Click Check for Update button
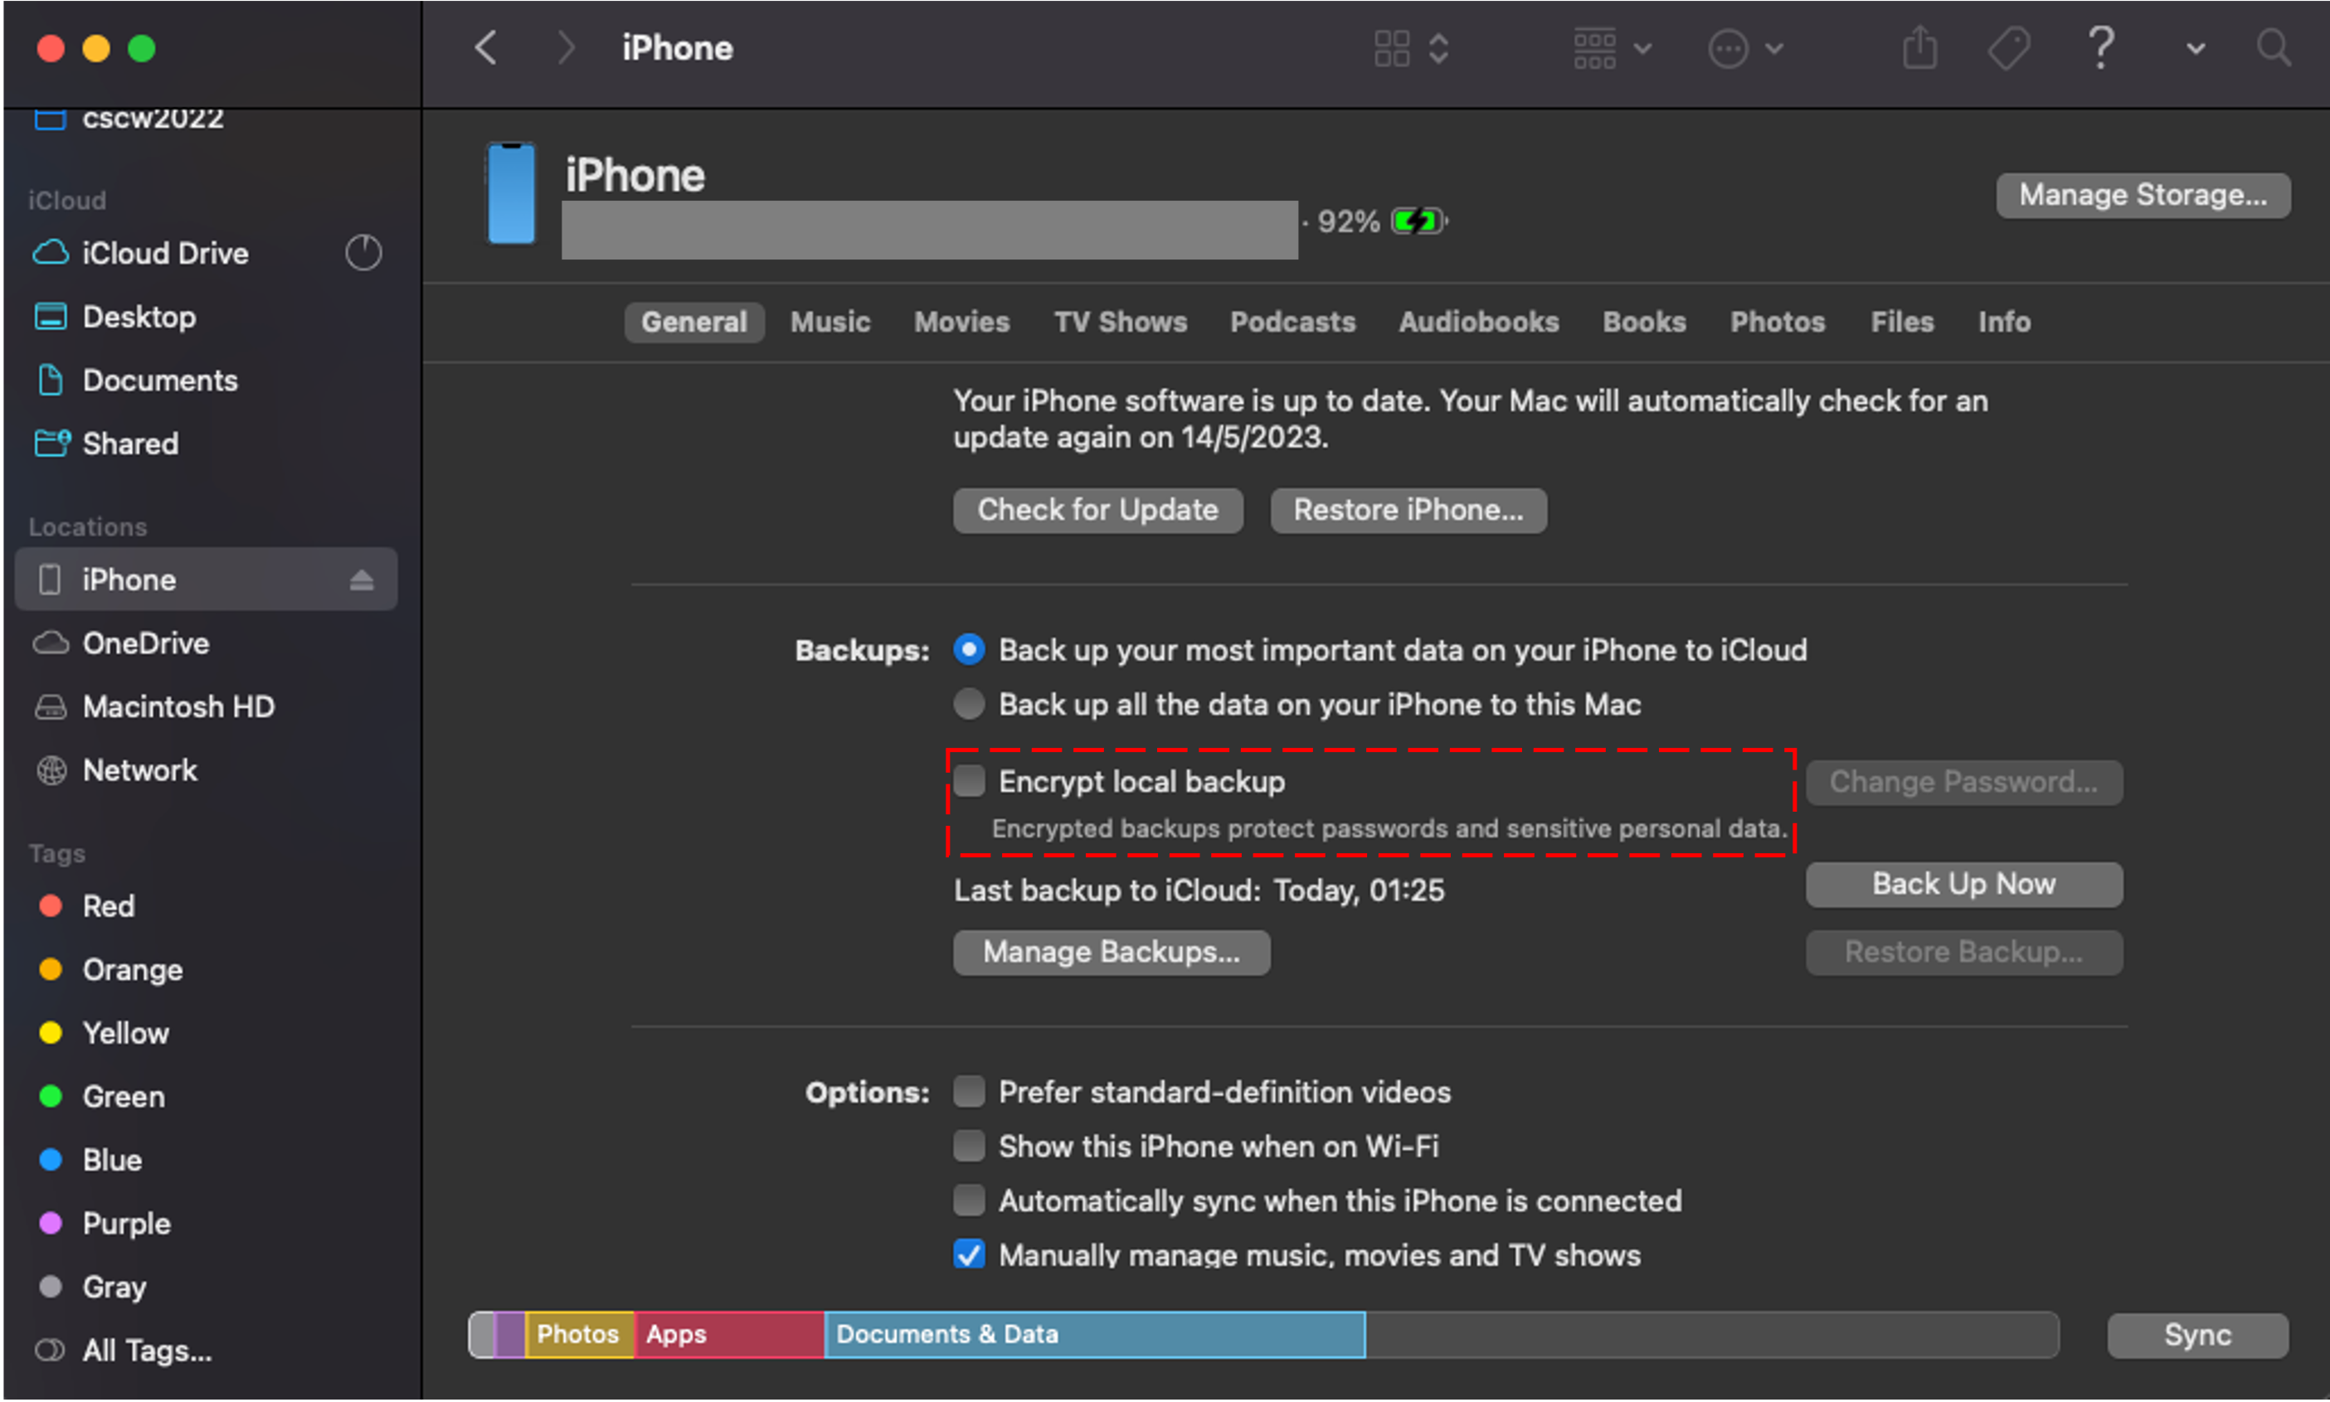2330x1402 pixels. [x=1098, y=511]
